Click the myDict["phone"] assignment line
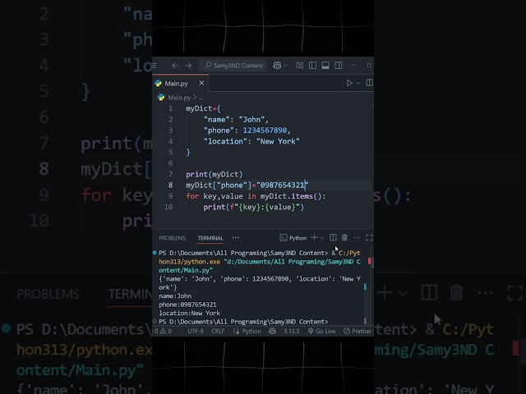The height and width of the screenshot is (394, 526). (x=247, y=185)
